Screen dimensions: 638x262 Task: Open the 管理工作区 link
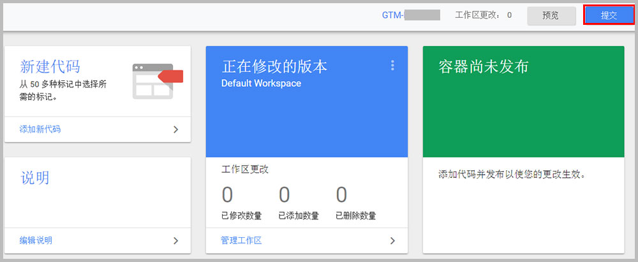(241, 240)
